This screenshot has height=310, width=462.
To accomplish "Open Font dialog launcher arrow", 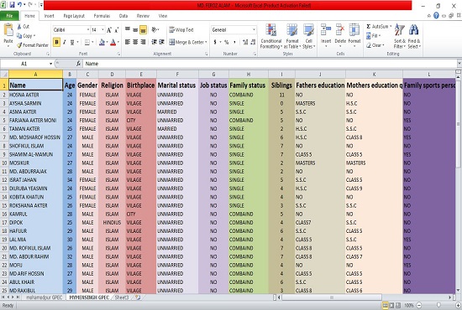I will coord(118,54).
